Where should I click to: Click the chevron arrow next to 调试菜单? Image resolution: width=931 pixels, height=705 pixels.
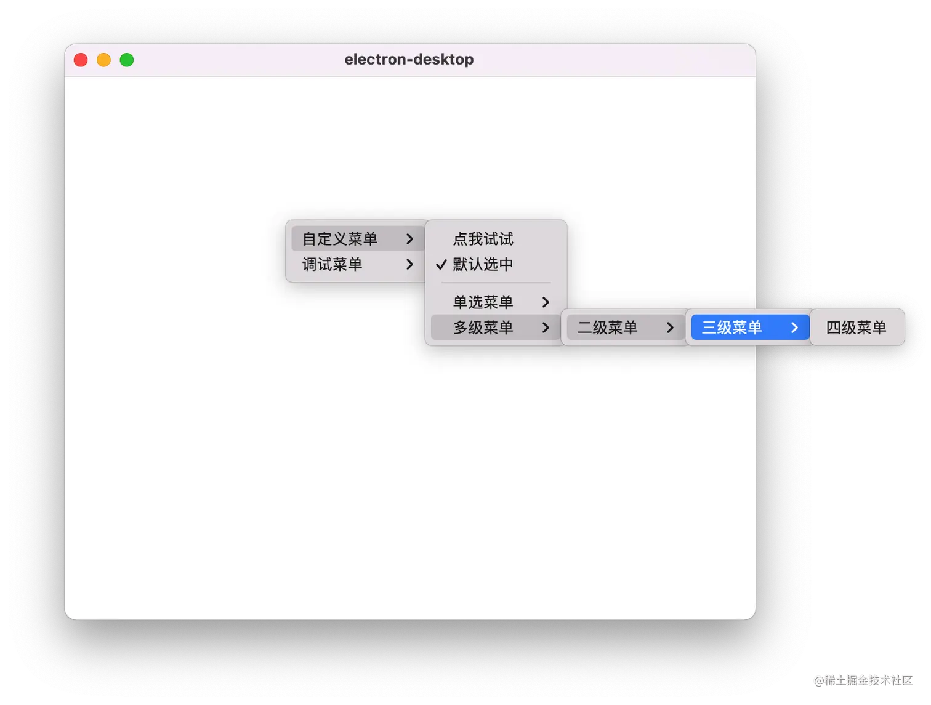[411, 265]
